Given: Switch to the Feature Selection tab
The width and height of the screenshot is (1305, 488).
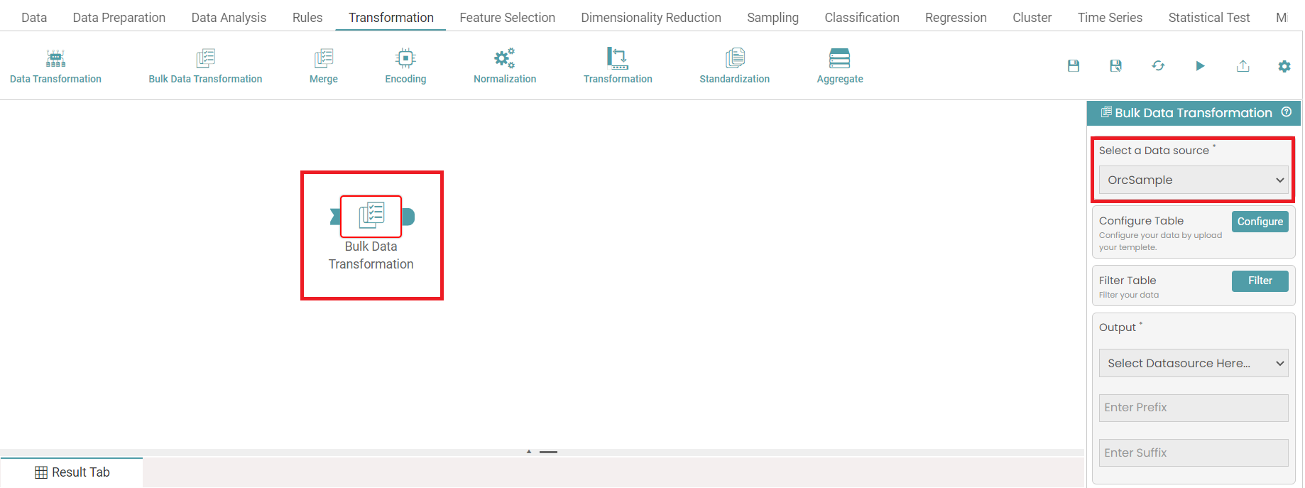Looking at the screenshot, I should tap(507, 18).
